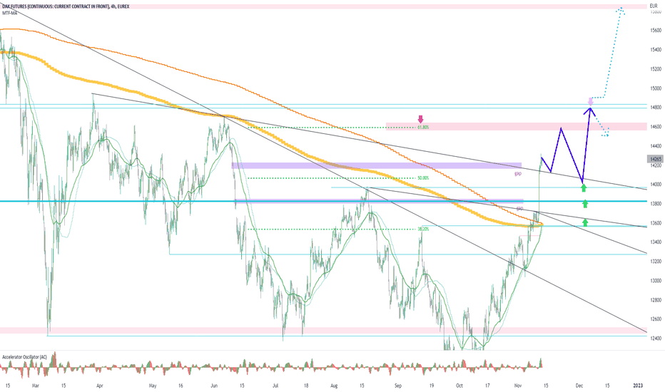Viewport: 665px width, 392px height.
Task: Open the MTF-MA indicator label
Action: [x=10, y=13]
